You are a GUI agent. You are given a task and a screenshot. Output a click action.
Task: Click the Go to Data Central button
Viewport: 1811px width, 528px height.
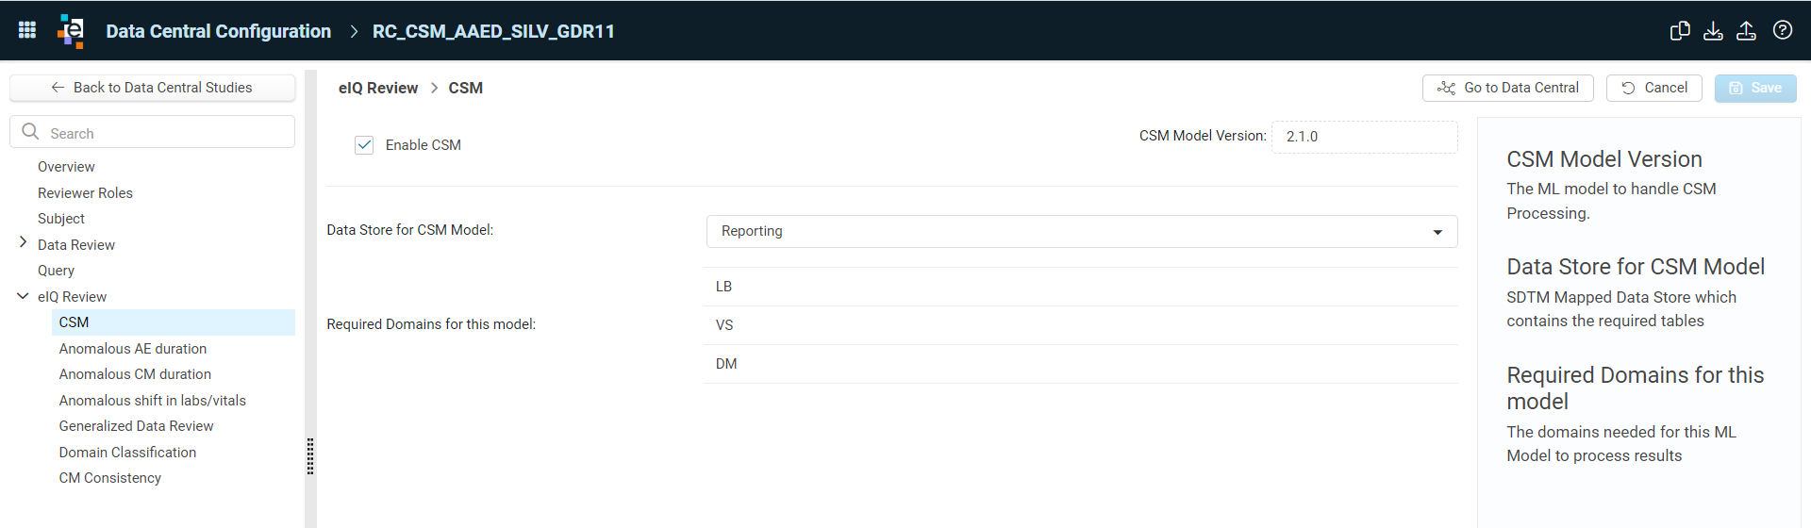[1507, 88]
